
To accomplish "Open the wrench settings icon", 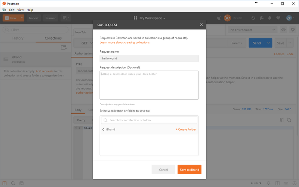I will (x=262, y=18).
